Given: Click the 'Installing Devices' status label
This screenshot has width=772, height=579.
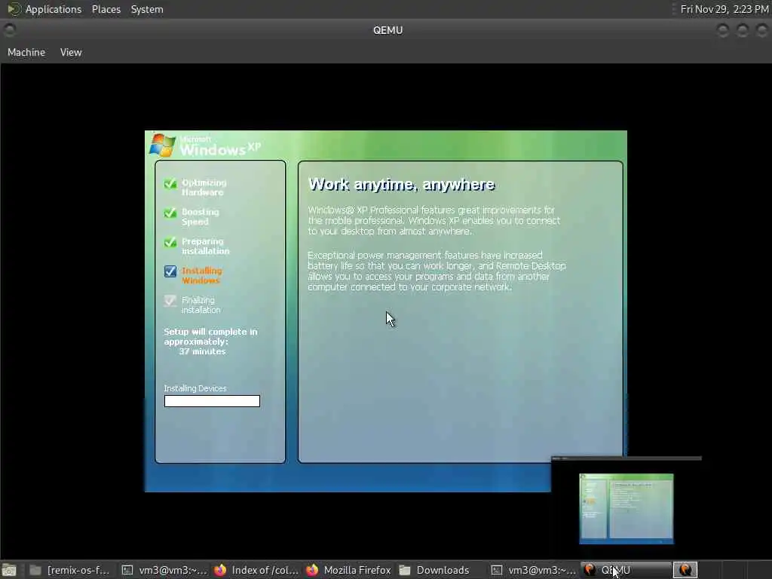Looking at the screenshot, I should pyautogui.click(x=195, y=388).
